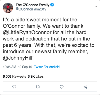Screen dimensions: 100x95
Task: Retweet using the retweet arrows icon
Action: 38,87
